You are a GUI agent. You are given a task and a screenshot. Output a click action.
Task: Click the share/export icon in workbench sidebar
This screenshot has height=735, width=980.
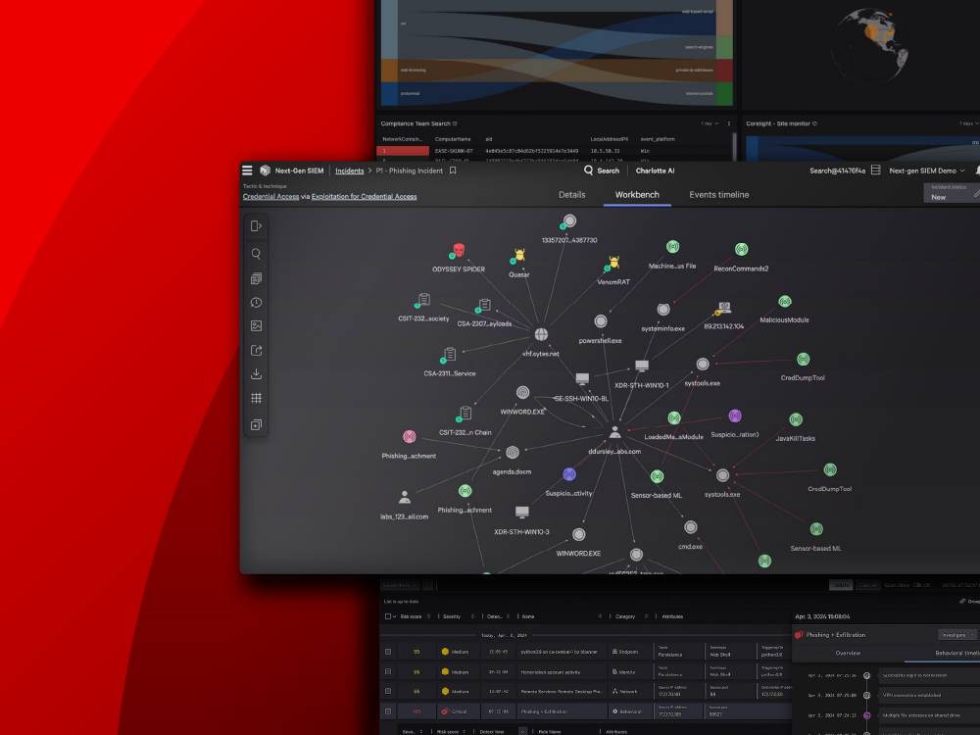coord(256,349)
